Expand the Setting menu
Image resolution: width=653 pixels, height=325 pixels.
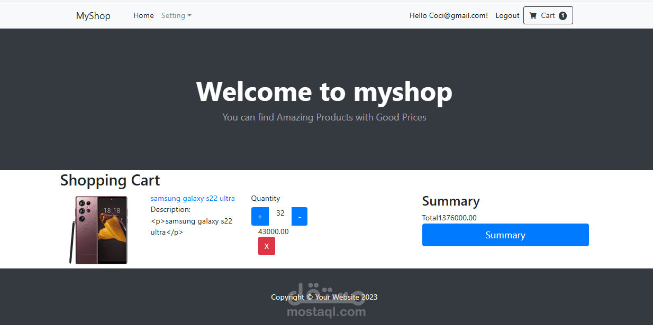(x=176, y=15)
